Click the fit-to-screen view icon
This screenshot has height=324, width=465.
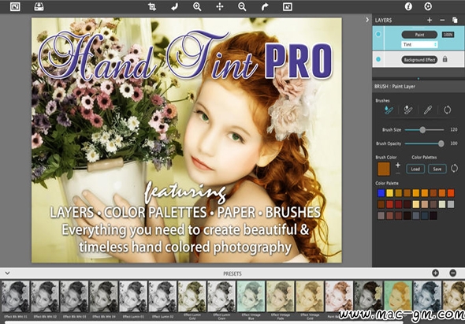point(288,6)
